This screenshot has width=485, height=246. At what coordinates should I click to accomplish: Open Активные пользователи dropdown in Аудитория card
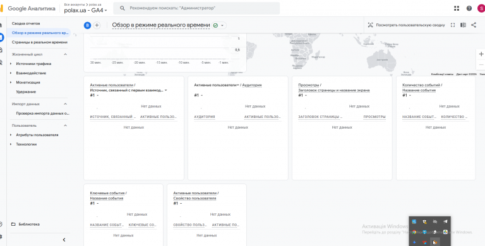click(238, 85)
